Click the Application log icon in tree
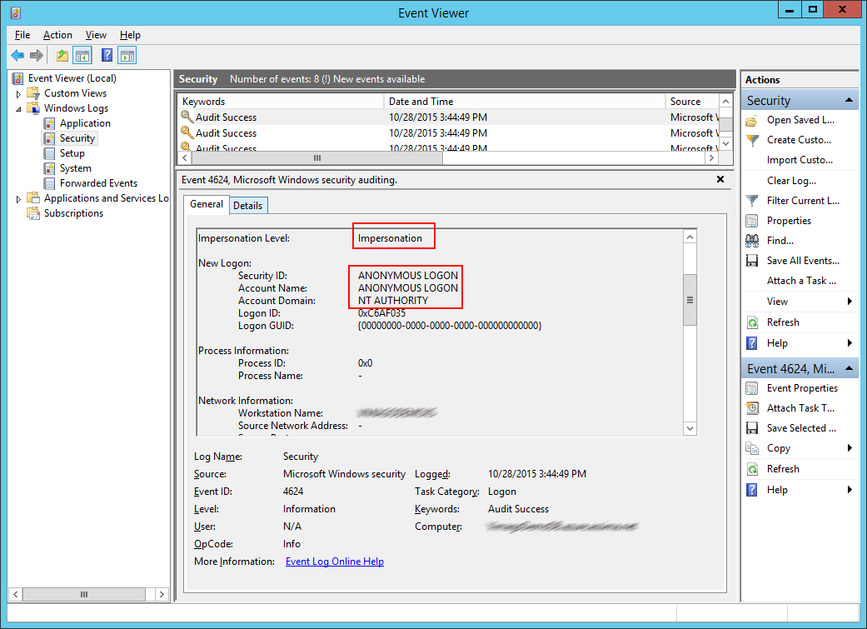867x629 pixels. pyautogui.click(x=49, y=123)
